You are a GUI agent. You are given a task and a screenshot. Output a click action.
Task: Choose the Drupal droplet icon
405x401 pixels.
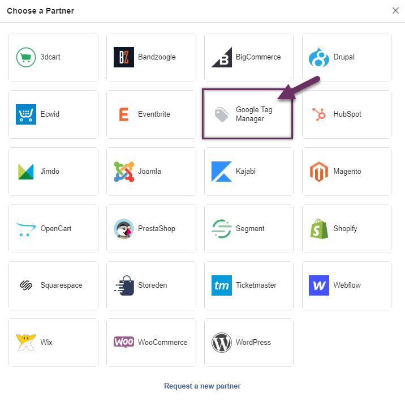click(x=319, y=57)
